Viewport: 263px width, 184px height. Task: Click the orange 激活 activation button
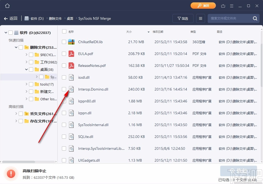[x=203, y=5]
